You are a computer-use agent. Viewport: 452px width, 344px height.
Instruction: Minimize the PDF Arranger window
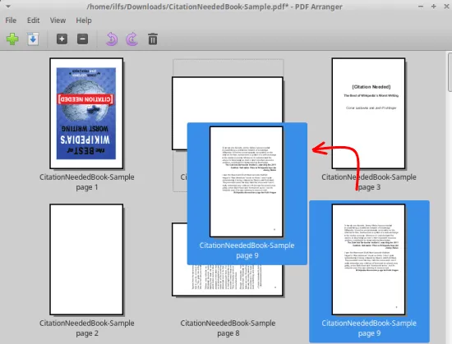pos(421,7)
